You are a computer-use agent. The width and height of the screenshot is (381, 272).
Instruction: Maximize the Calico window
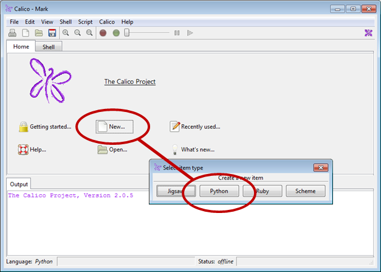(x=353, y=9)
